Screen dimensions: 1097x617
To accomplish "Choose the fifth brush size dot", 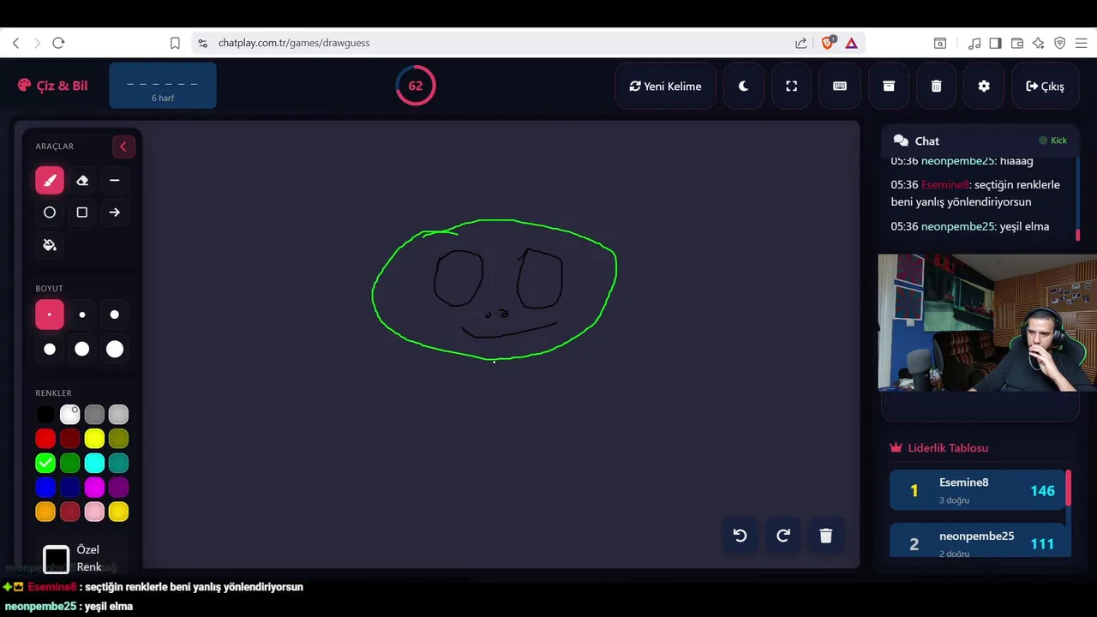I will tap(82, 349).
